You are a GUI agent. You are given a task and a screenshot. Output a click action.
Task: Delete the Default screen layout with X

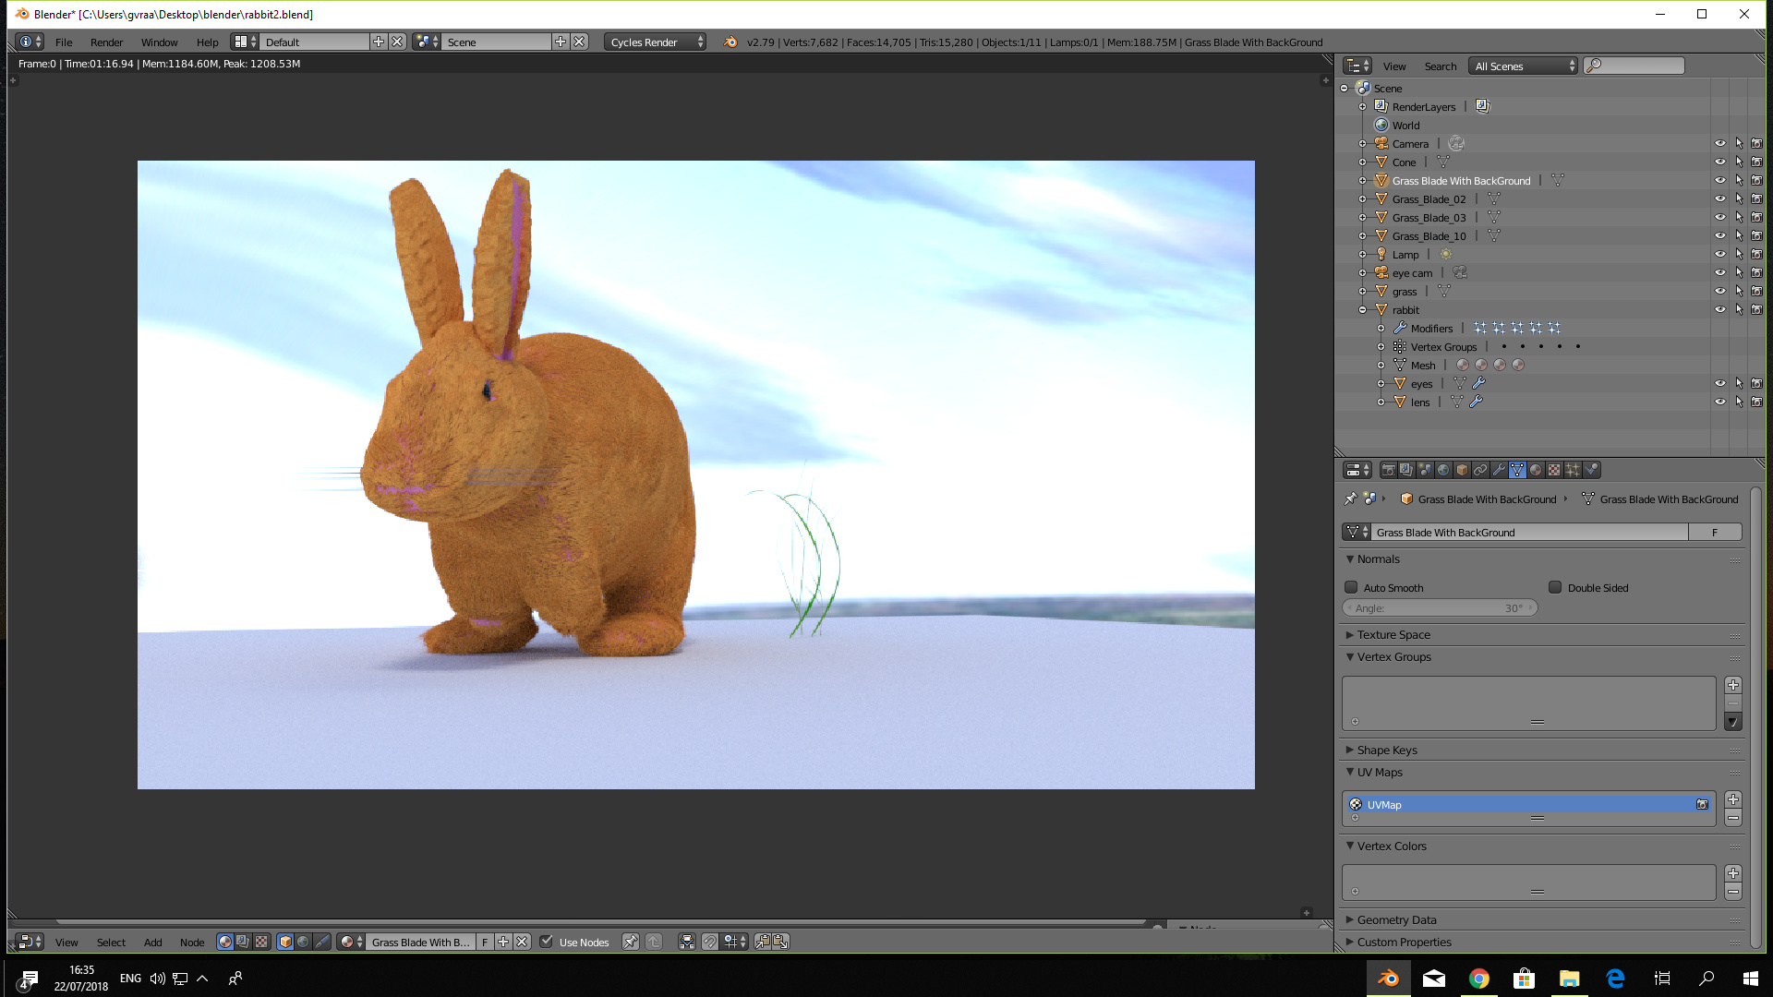tap(397, 42)
